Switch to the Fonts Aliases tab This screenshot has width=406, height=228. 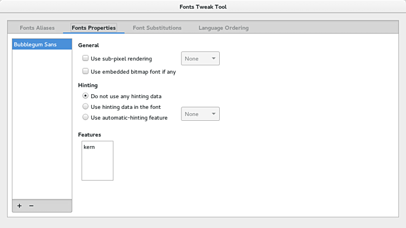[x=37, y=27]
